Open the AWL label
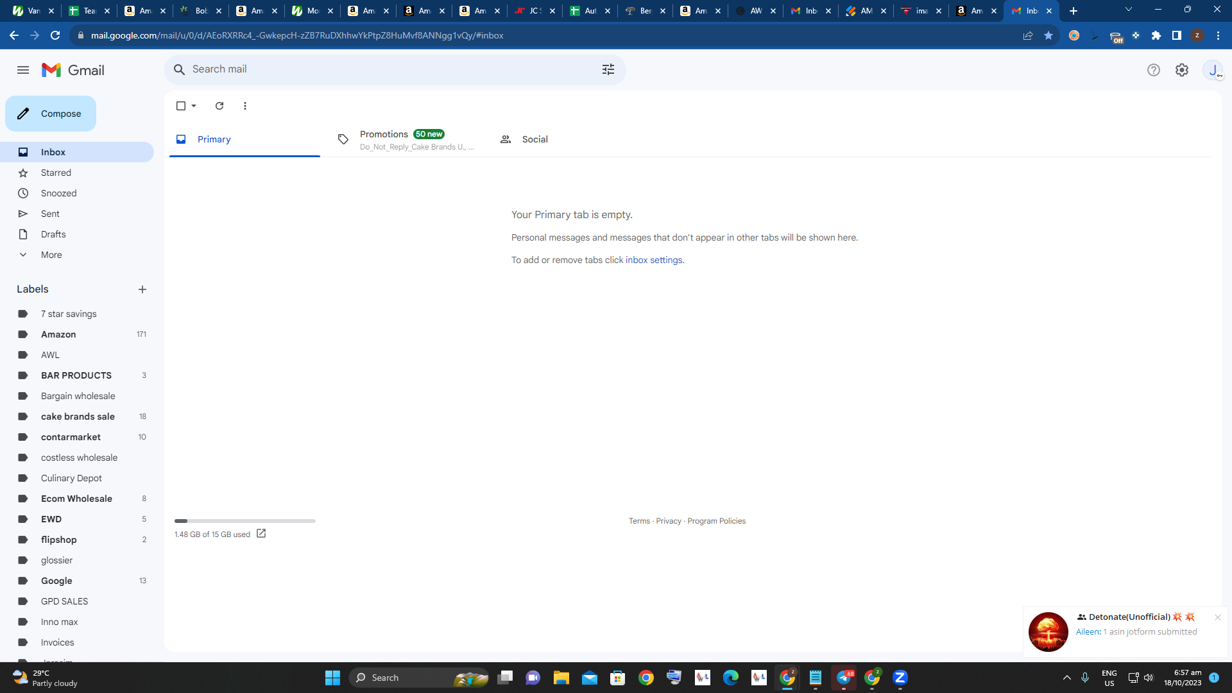 click(x=77, y=355)
